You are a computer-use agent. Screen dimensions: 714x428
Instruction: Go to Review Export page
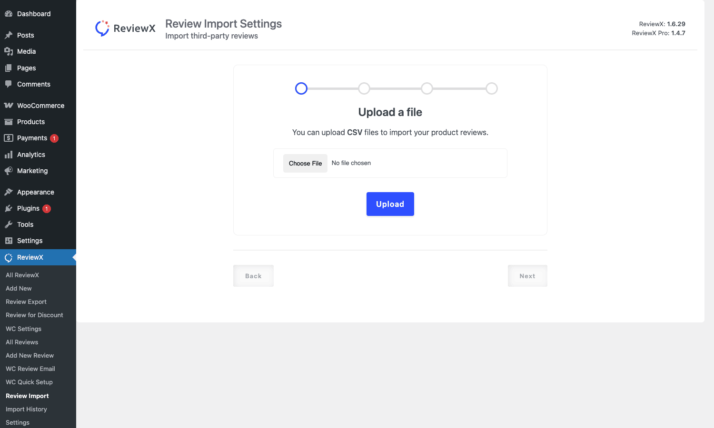coord(26,302)
